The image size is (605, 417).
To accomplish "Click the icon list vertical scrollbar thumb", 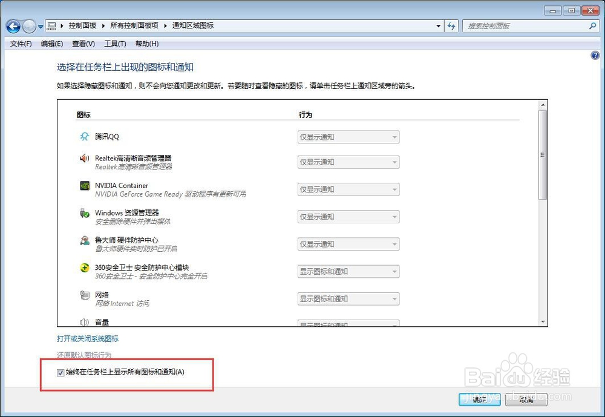I will coord(543,155).
